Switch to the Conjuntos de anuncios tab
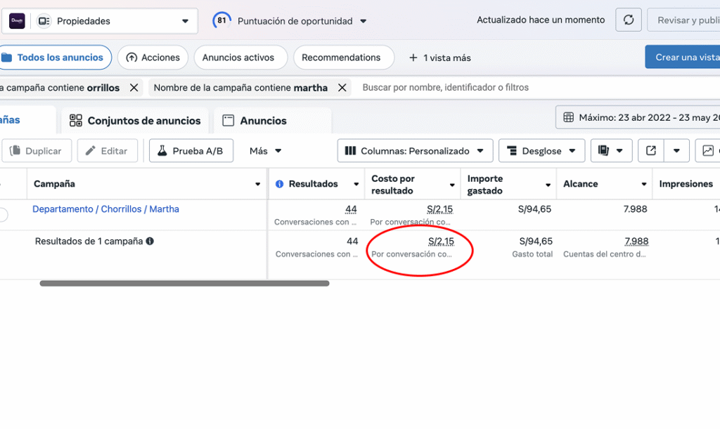 tap(135, 121)
